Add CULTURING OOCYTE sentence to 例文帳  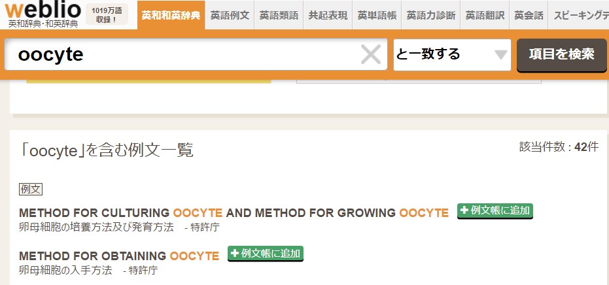495,211
